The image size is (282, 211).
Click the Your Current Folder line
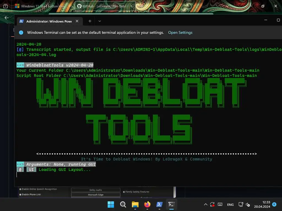click(x=138, y=70)
